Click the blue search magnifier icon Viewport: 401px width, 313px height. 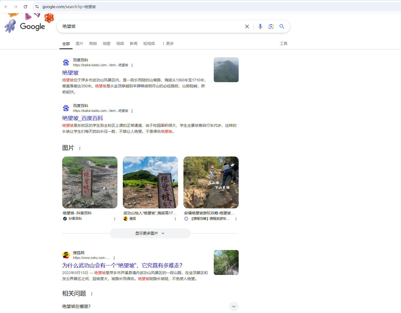click(282, 26)
